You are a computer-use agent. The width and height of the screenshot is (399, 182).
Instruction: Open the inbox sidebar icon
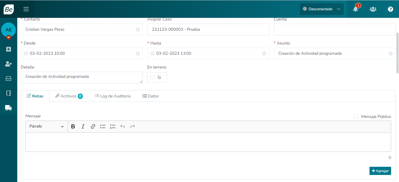[x=8, y=78]
